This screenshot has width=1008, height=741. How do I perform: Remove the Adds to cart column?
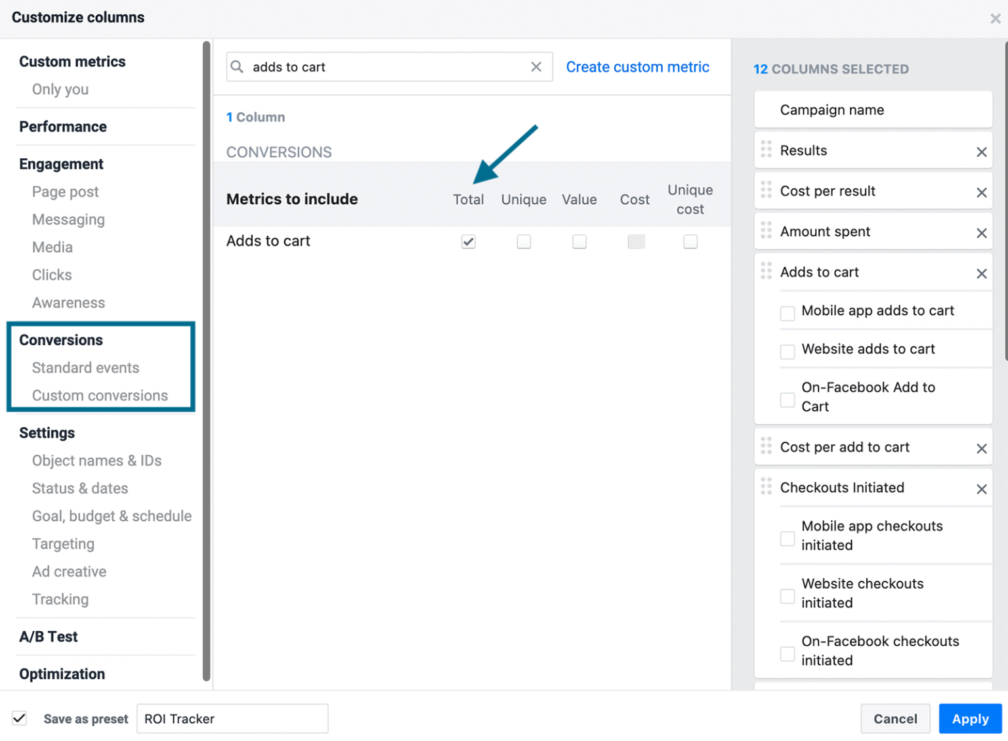(981, 273)
